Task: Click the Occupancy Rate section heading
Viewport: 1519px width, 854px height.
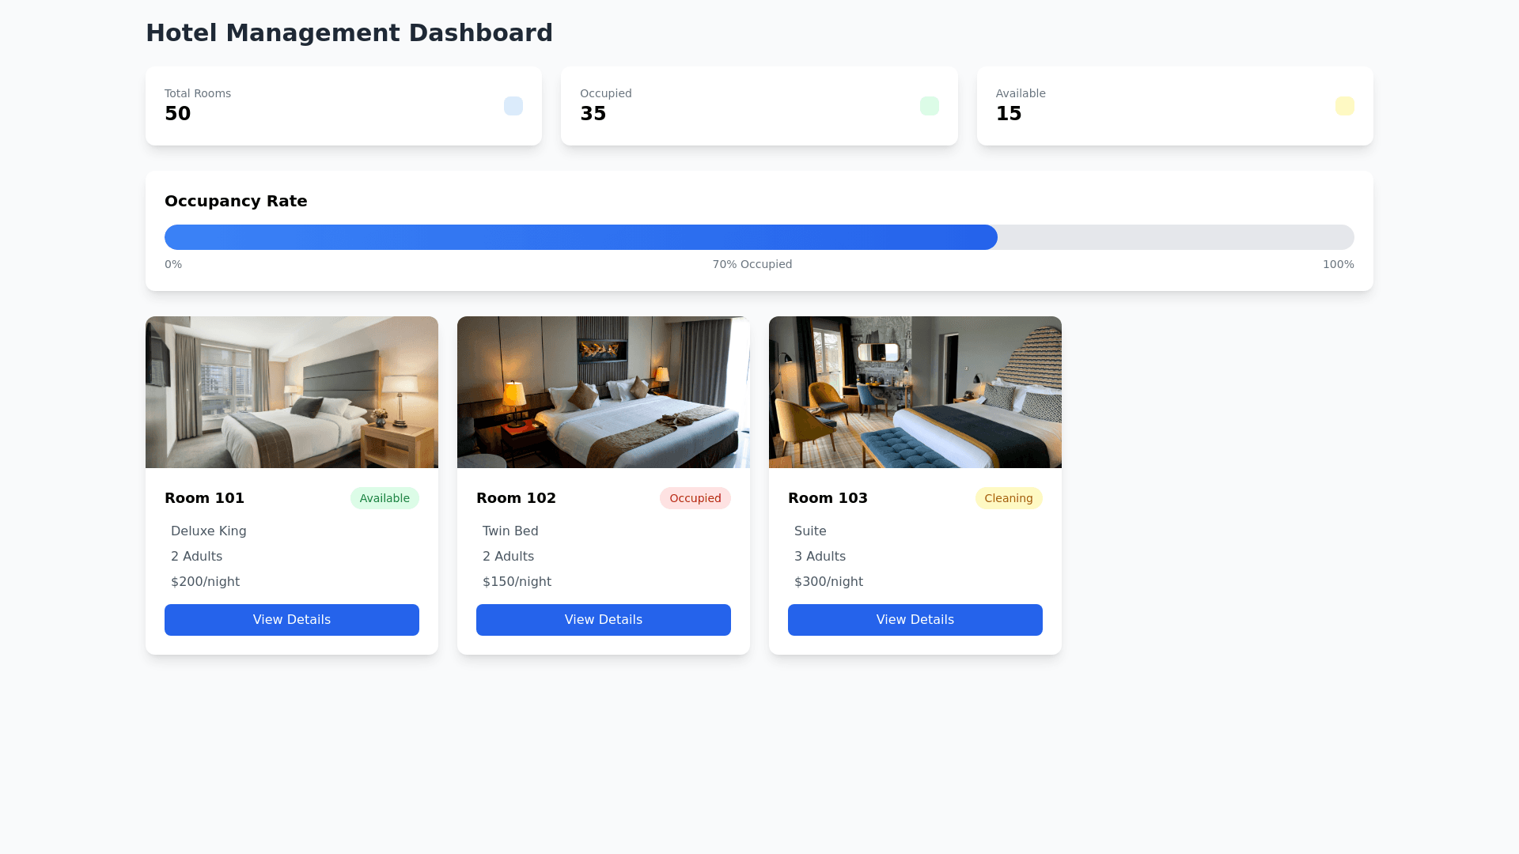Action: point(236,201)
